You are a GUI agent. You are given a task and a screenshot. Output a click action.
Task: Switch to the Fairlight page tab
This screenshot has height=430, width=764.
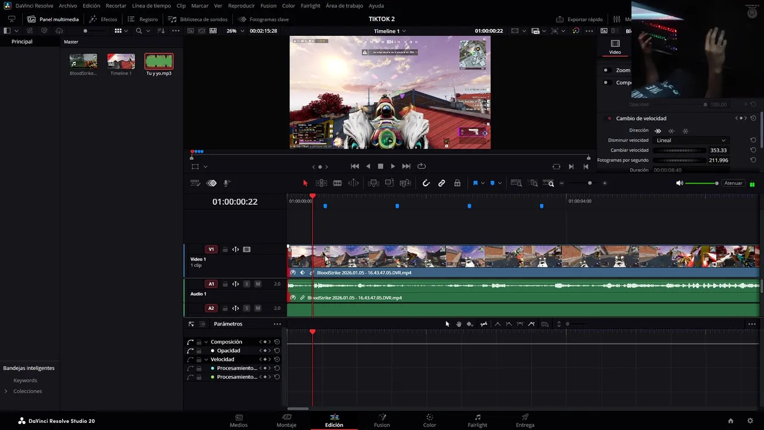coord(478,420)
